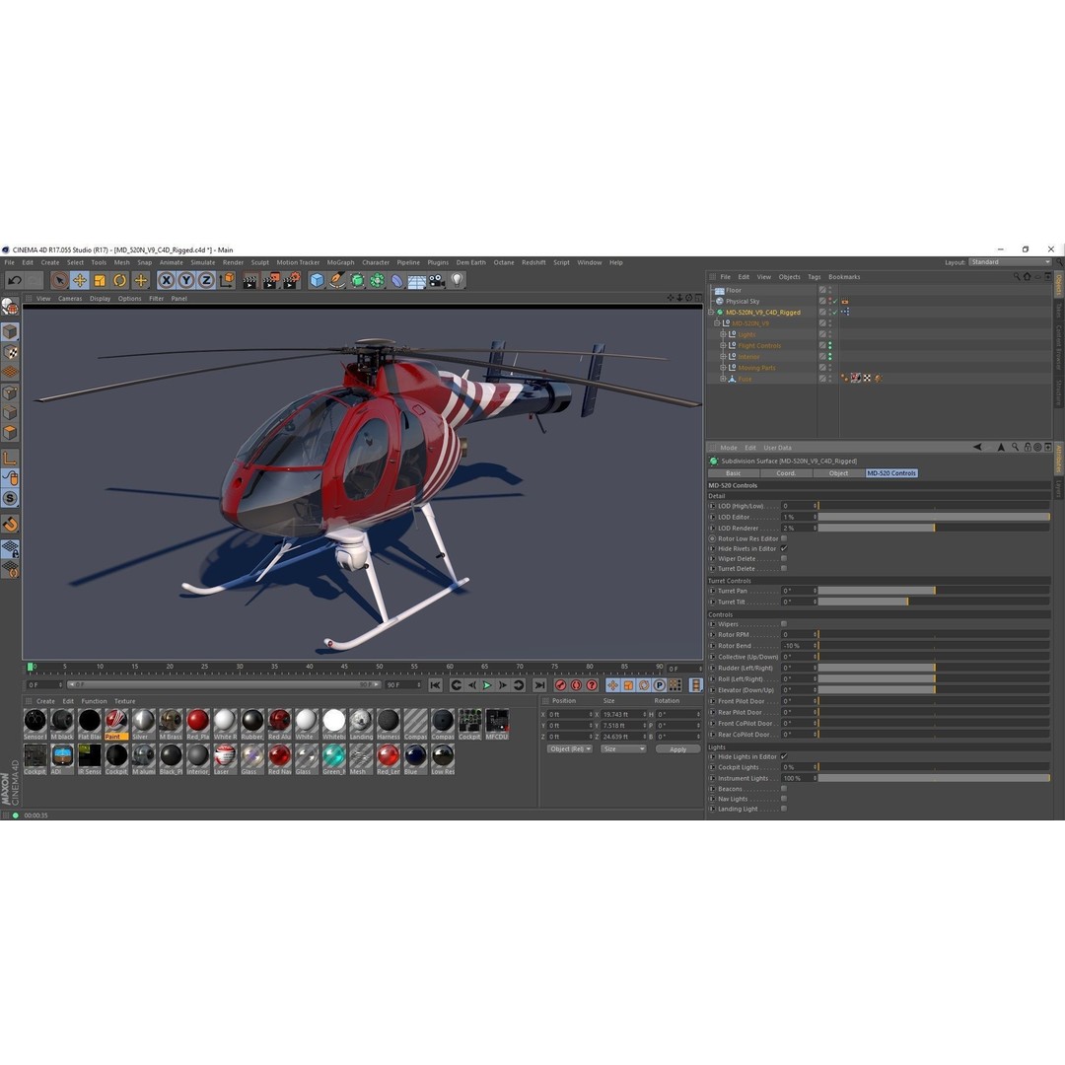Open the Array modeling objects icon
The image size is (1065, 1065).
pos(377,280)
